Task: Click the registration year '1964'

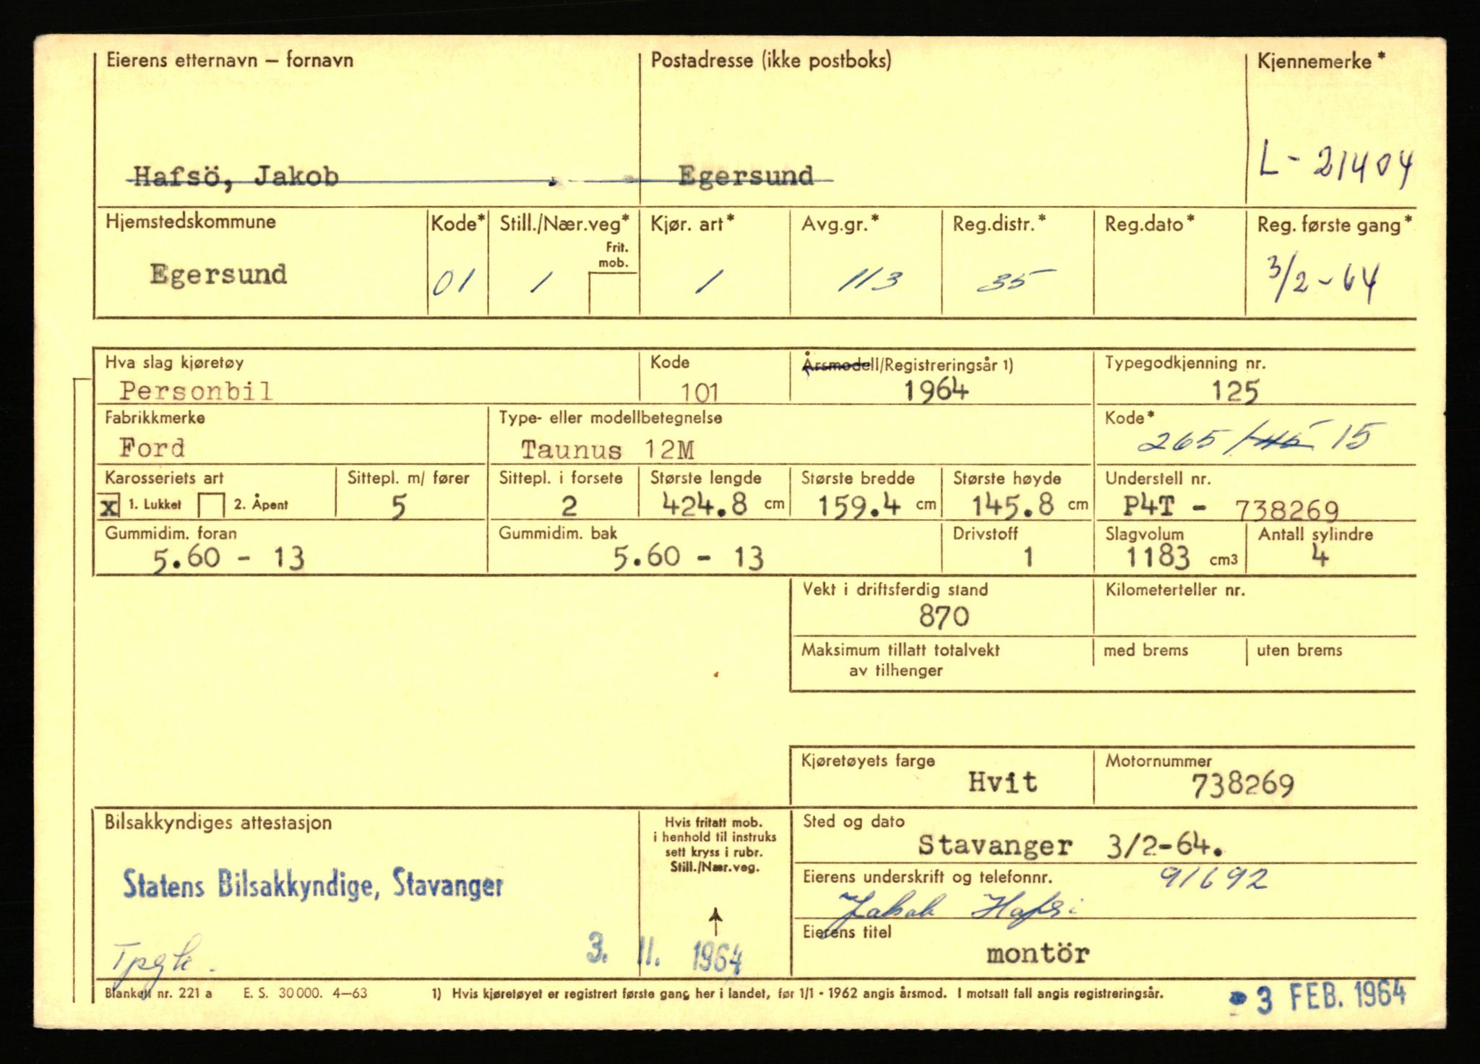Action: click(x=936, y=391)
